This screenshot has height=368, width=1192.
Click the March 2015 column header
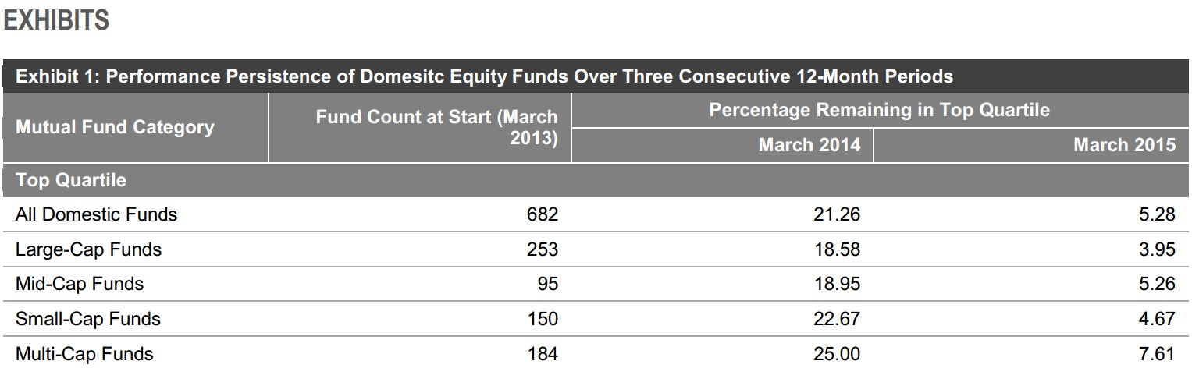pos(1123,145)
